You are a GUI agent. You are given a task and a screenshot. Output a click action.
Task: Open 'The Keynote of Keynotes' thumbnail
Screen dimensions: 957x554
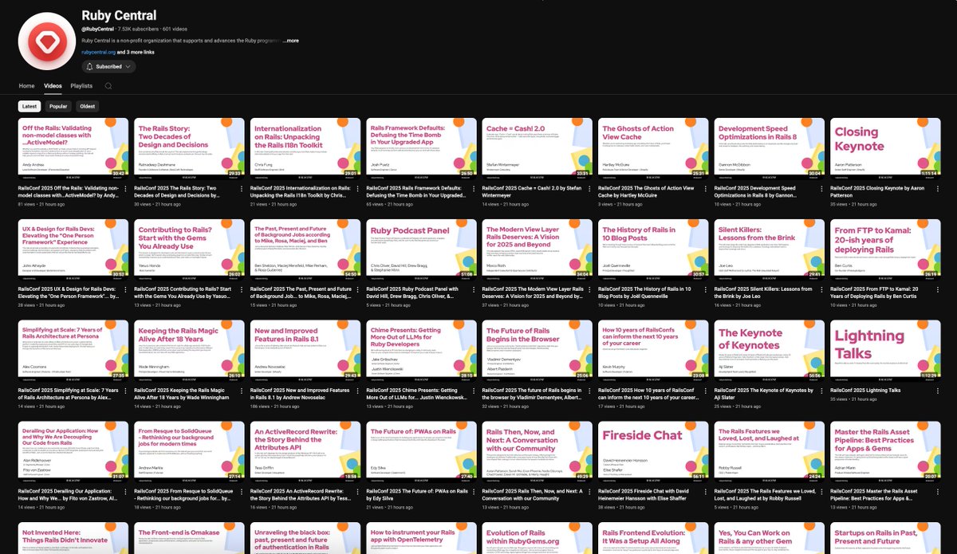[769, 350]
